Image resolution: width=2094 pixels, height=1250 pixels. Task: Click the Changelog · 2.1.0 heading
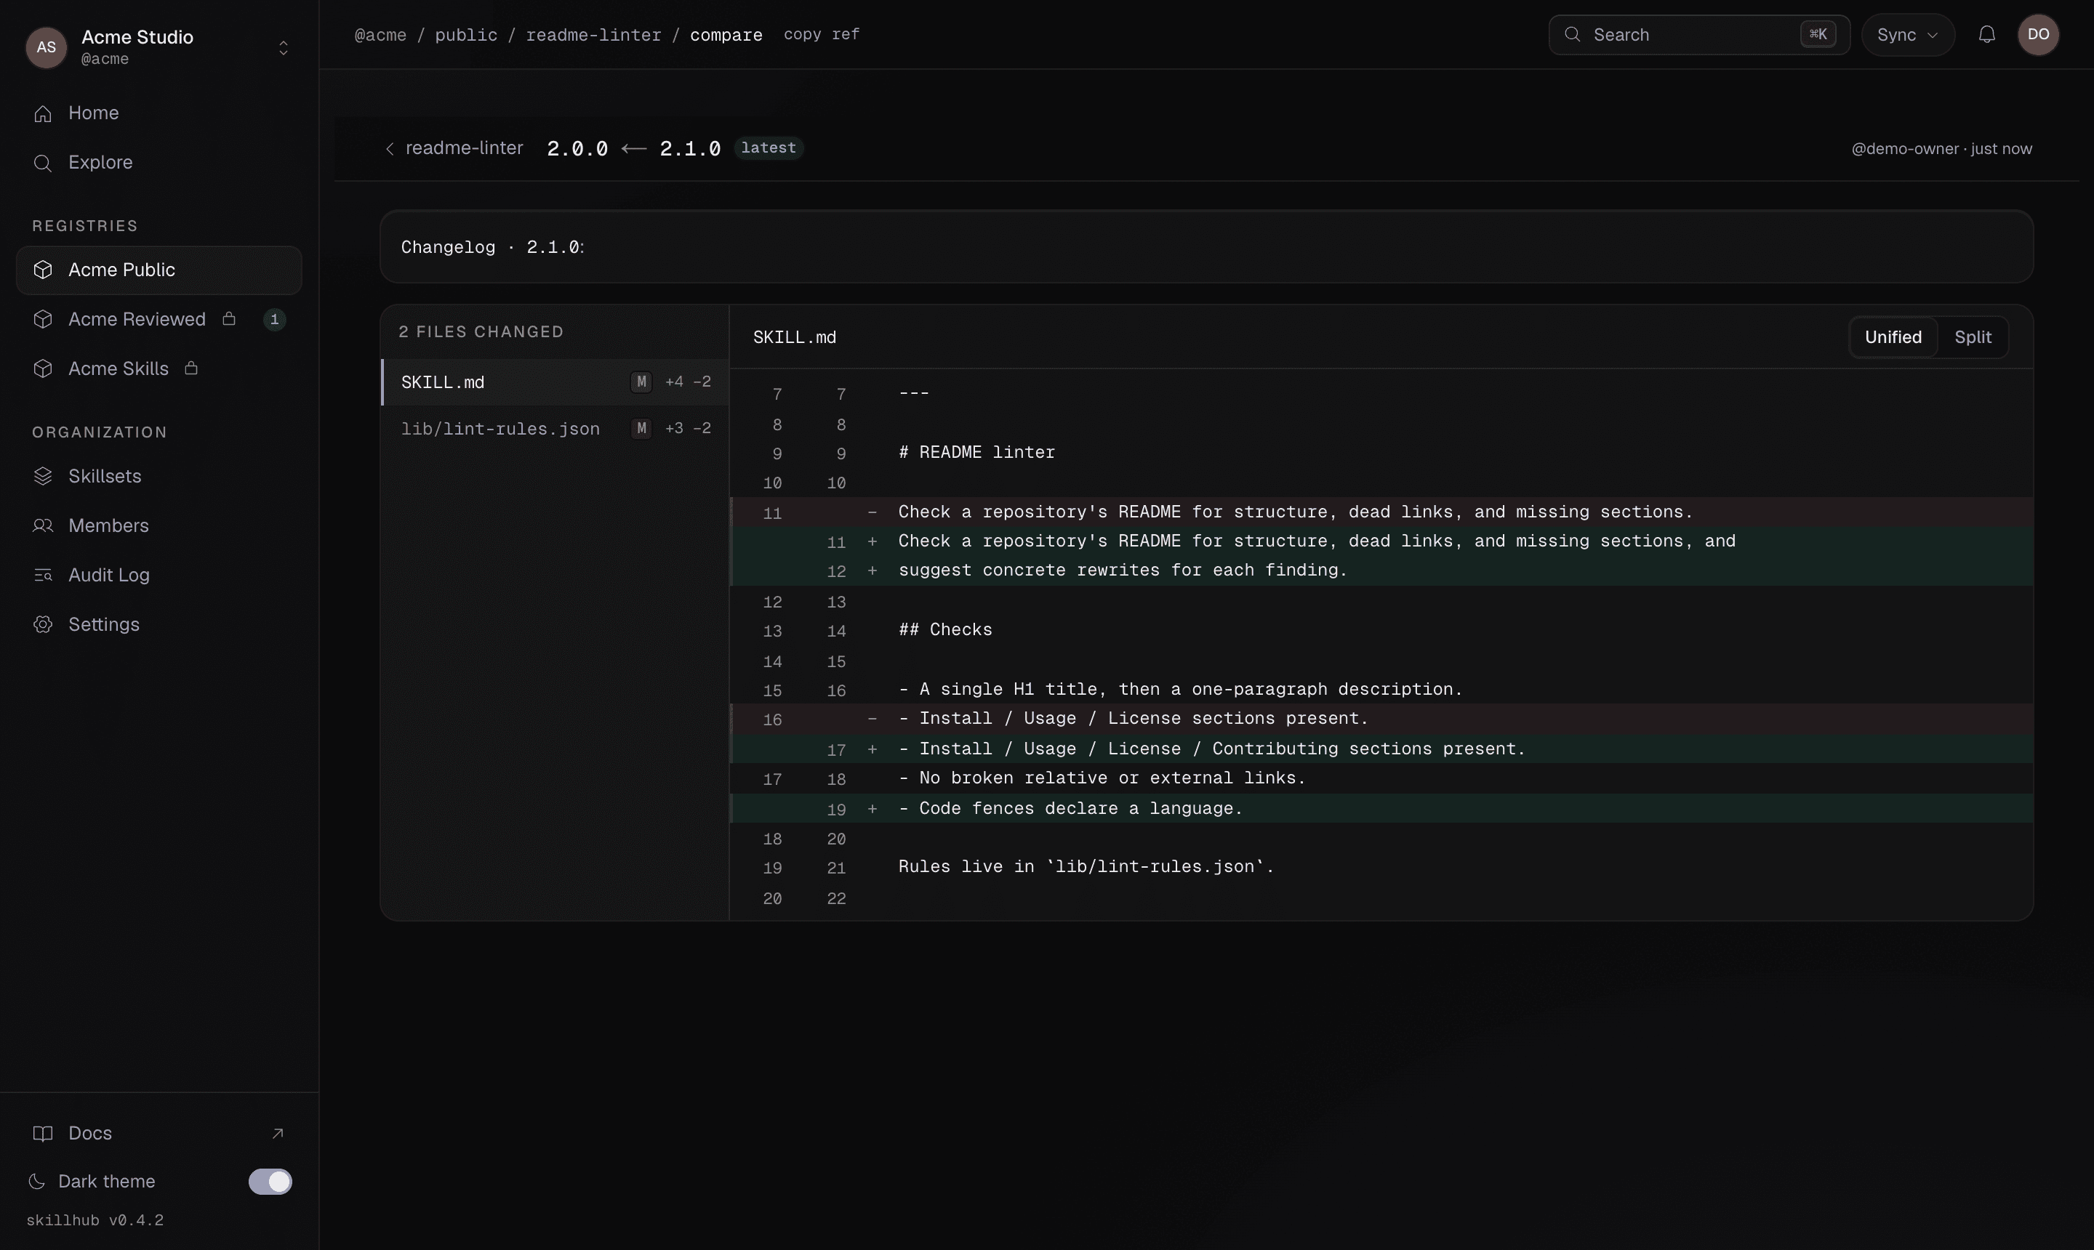tap(492, 247)
